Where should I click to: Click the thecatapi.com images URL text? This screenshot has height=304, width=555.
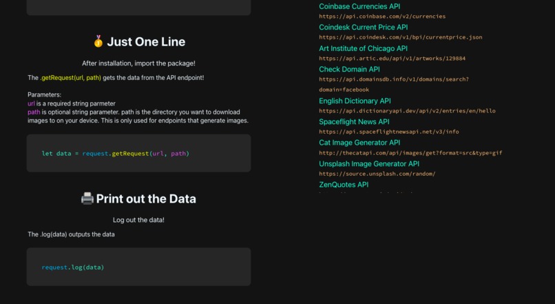point(410,153)
